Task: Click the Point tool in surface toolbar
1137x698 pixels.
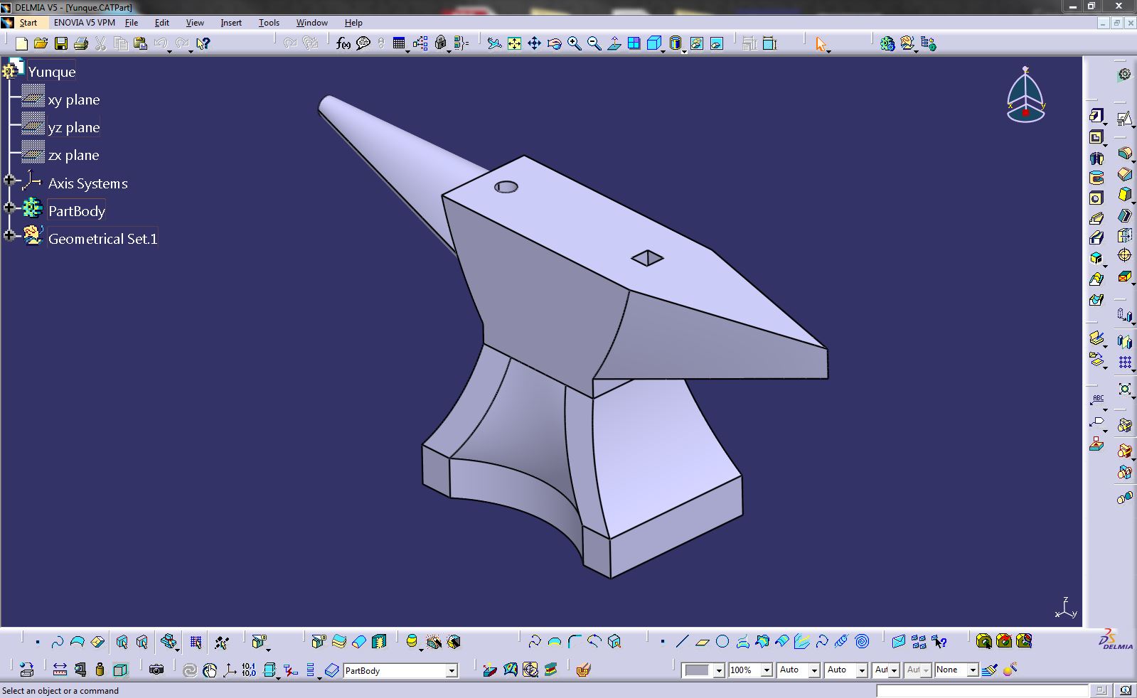Action: [662, 642]
